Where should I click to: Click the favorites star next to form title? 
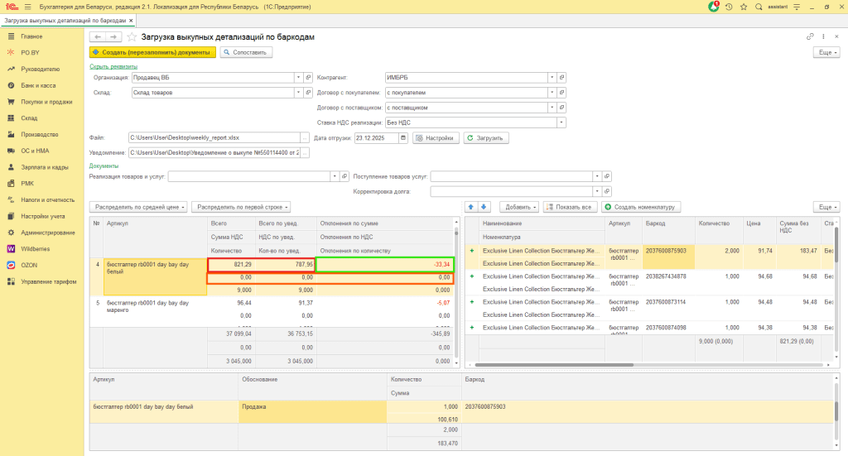click(x=132, y=37)
